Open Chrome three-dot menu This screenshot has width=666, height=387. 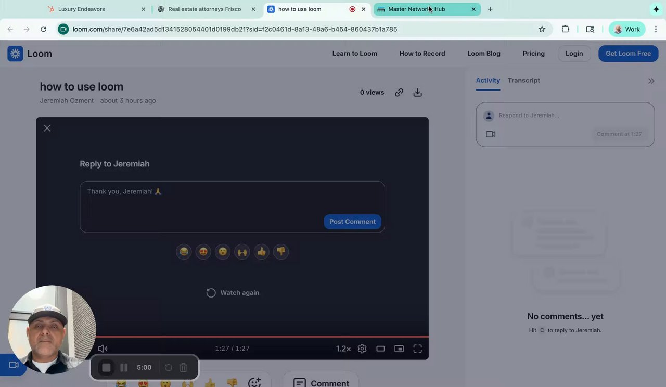tap(656, 29)
